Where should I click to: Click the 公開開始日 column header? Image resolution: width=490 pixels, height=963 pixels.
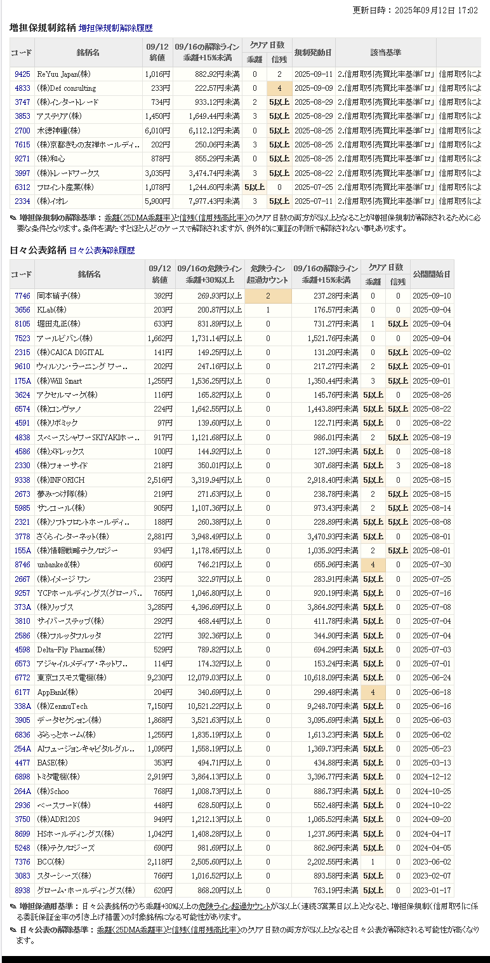pyautogui.click(x=432, y=274)
